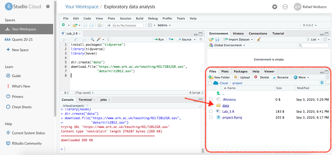The width and height of the screenshot is (332, 155).
Task: Click the save icon in editor toolbar
Action: (84, 39)
